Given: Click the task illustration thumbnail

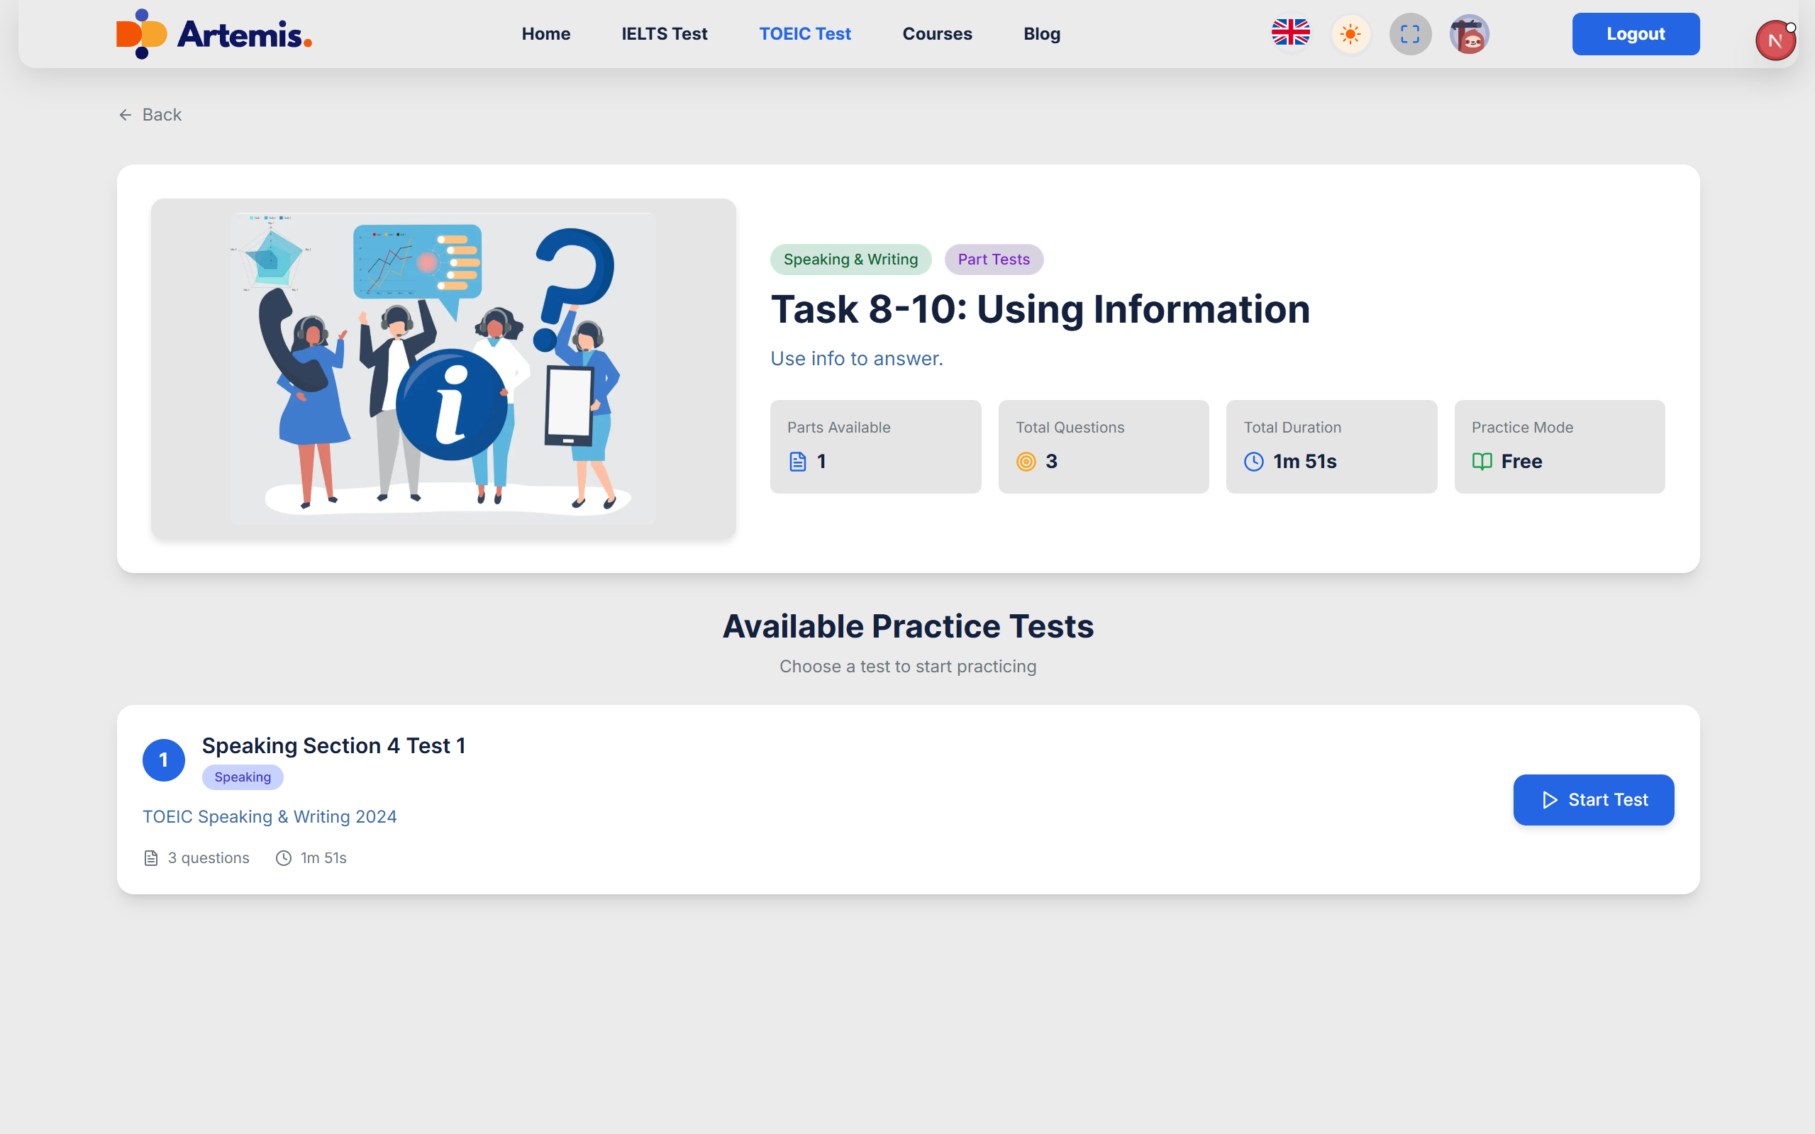Looking at the screenshot, I should [443, 367].
